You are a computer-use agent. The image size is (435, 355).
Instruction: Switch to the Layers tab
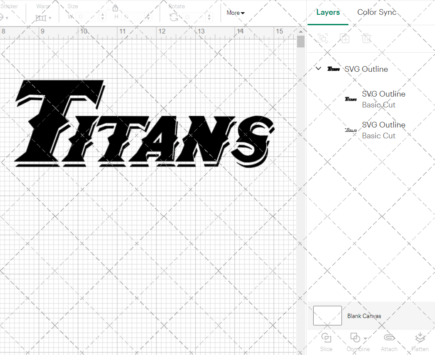pyautogui.click(x=328, y=12)
